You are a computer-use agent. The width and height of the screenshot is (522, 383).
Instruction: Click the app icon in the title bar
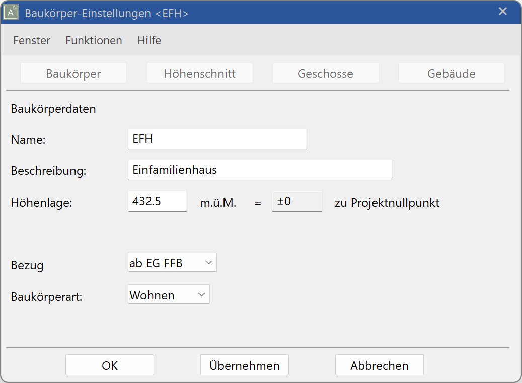pyautogui.click(x=11, y=13)
